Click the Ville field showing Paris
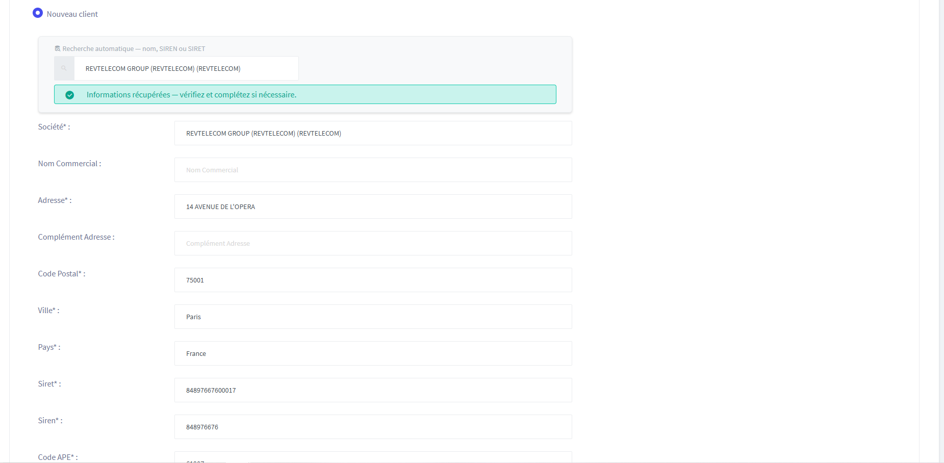The width and height of the screenshot is (944, 463). [x=373, y=317]
